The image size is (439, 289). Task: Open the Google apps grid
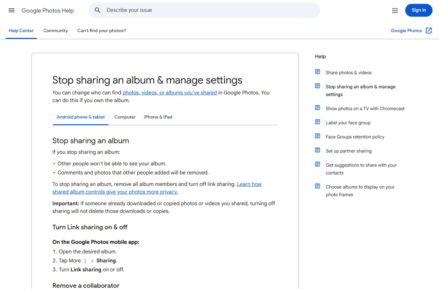pos(395,10)
